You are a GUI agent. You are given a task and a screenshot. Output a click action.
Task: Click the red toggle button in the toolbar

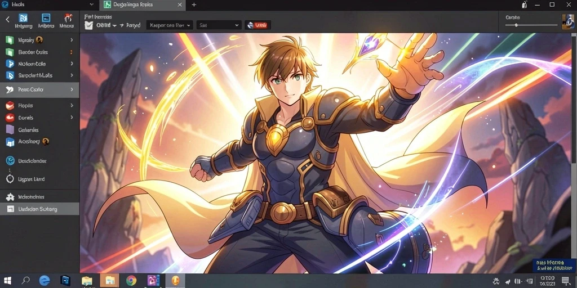(x=258, y=25)
